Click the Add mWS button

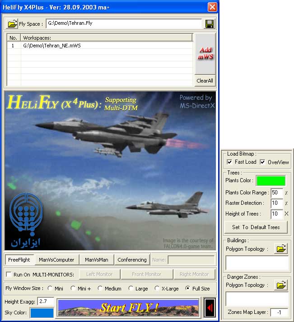point(205,54)
